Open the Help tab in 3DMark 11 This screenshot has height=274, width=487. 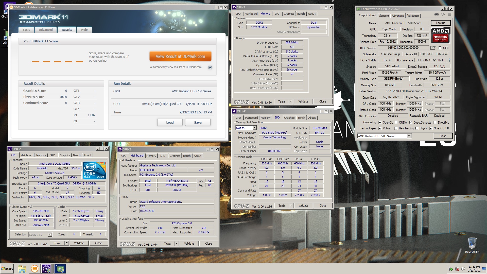click(x=84, y=30)
